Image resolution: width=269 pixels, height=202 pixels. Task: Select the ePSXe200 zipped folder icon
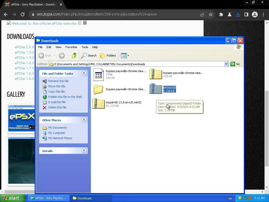pyautogui.click(x=156, y=89)
